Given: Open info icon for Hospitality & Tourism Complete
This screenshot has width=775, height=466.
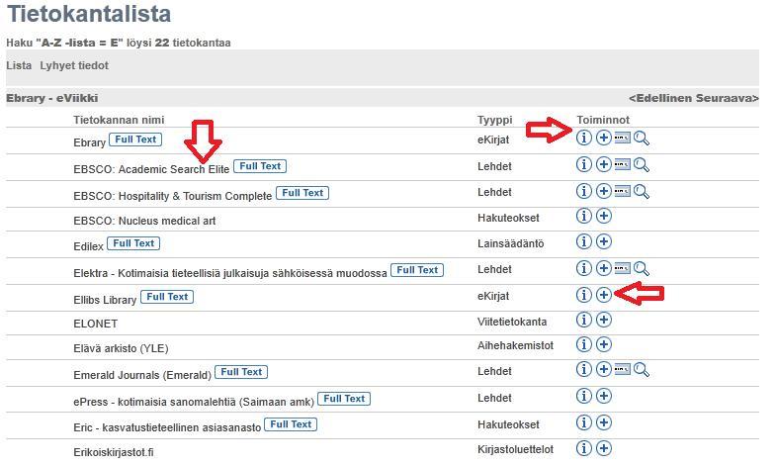Looking at the screenshot, I should [583, 191].
